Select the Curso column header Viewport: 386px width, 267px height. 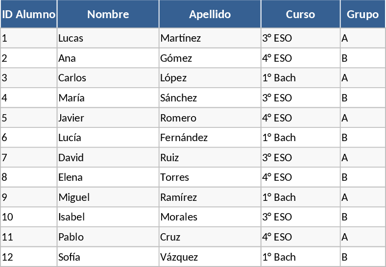(x=300, y=14)
